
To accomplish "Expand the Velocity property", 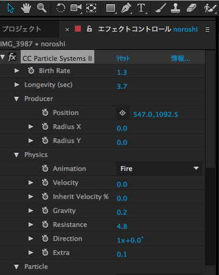I will pyautogui.click(x=30, y=183).
